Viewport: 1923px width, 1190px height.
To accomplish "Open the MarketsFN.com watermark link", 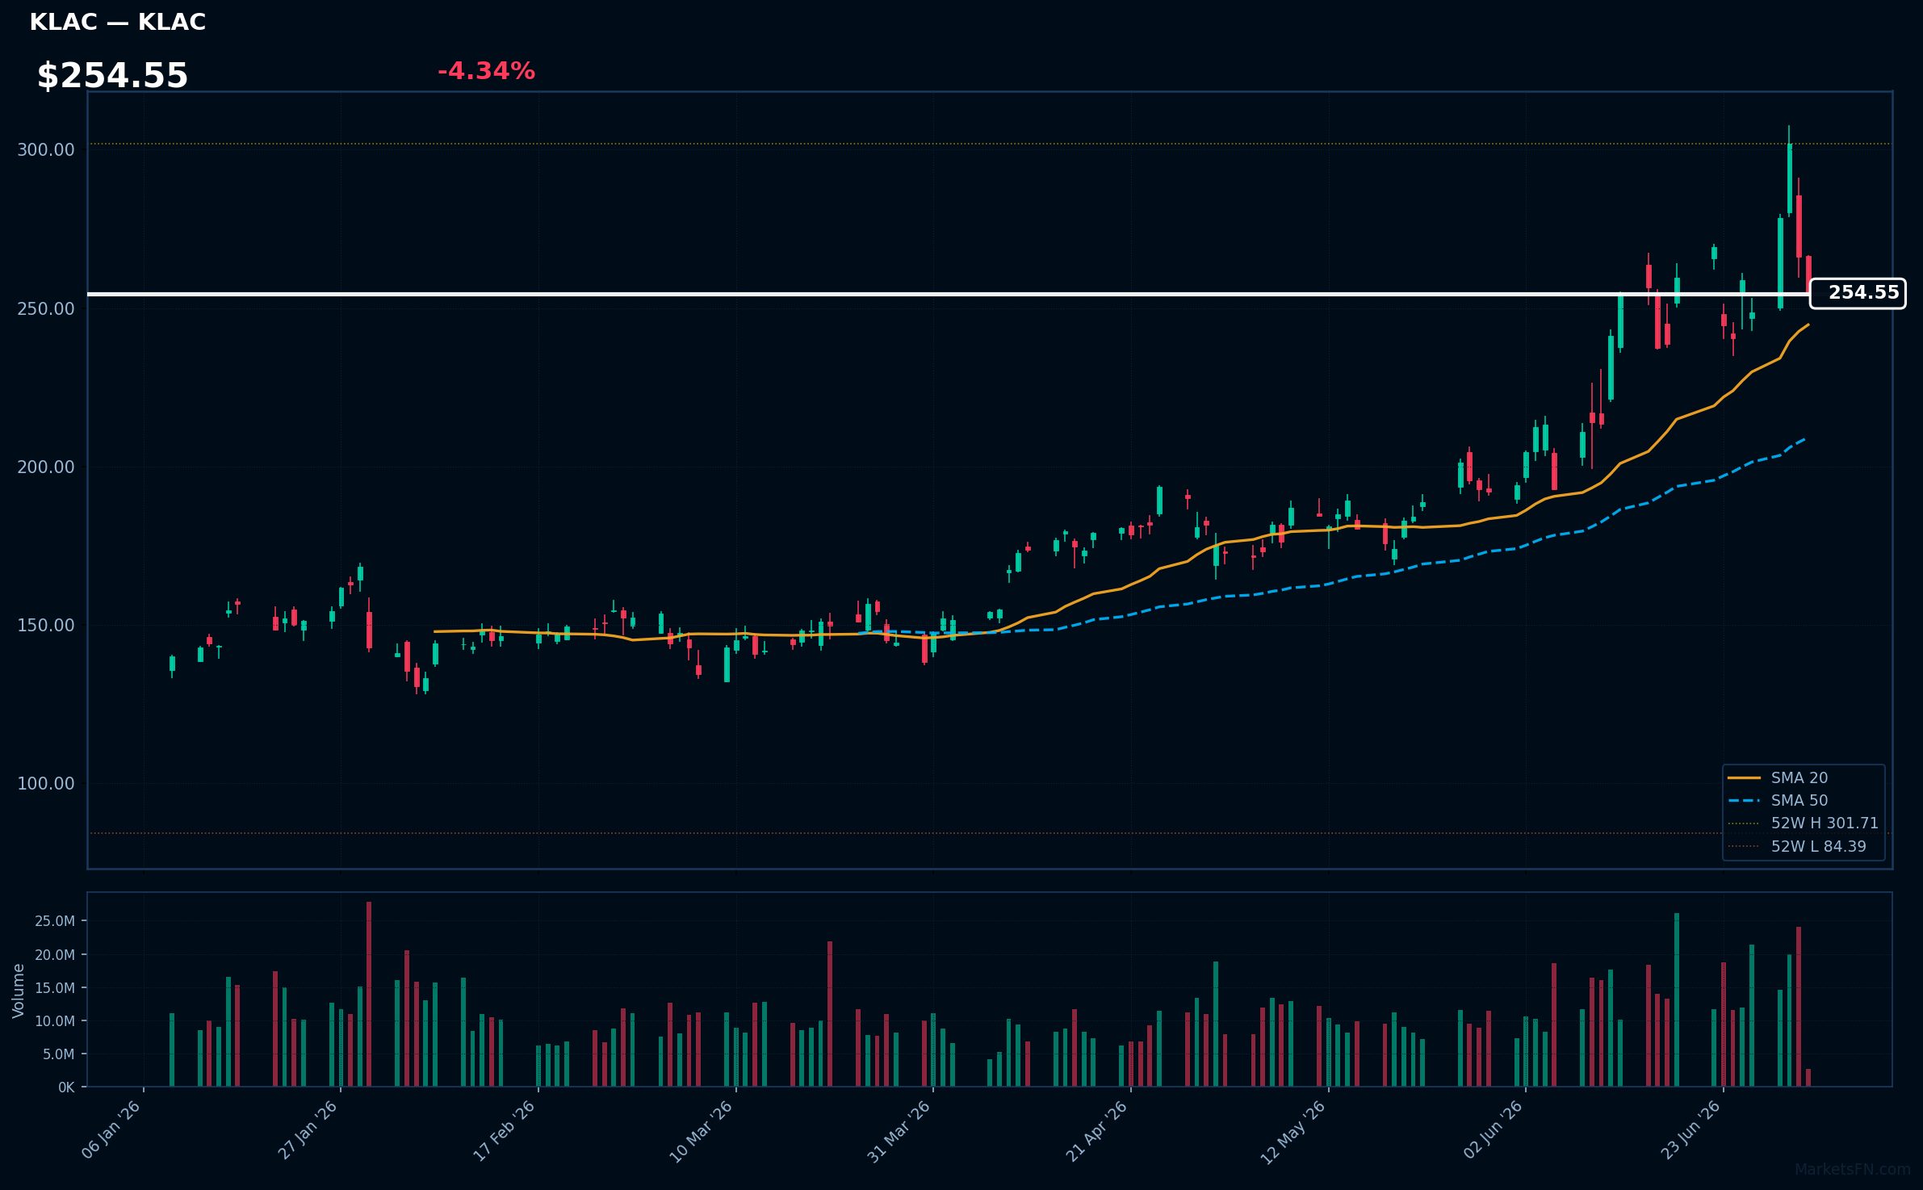I will (1853, 1170).
